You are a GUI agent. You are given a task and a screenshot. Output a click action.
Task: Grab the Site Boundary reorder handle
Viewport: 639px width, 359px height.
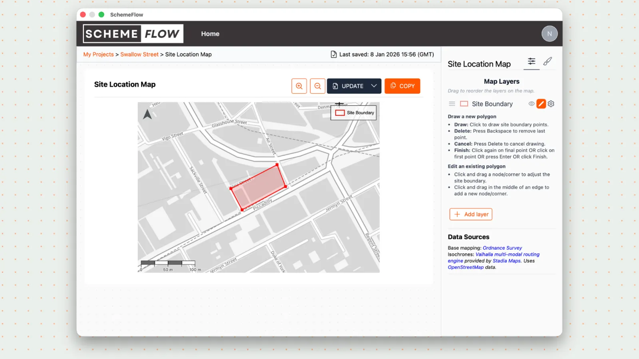(x=452, y=104)
